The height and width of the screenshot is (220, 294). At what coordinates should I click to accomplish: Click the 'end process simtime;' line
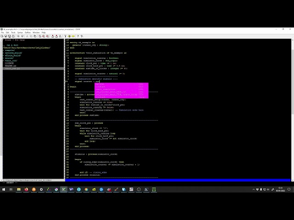pos(87,115)
